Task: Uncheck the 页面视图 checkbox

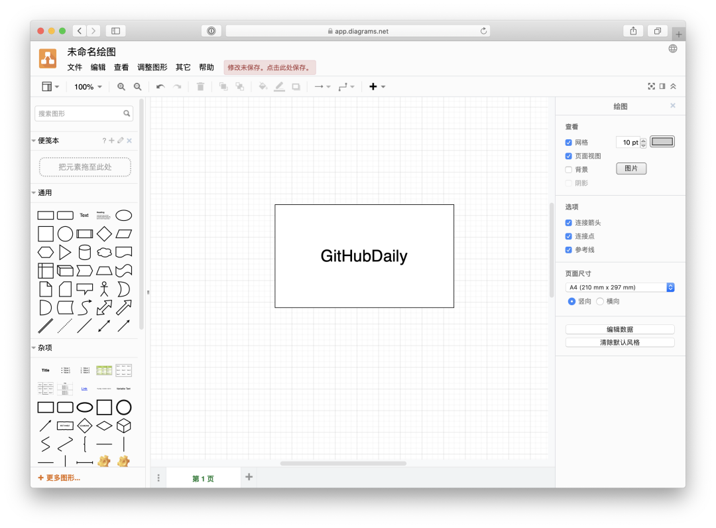Action: 569,156
